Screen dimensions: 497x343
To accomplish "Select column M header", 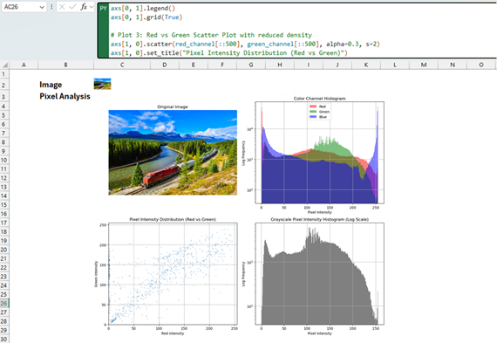I will coord(424,65).
